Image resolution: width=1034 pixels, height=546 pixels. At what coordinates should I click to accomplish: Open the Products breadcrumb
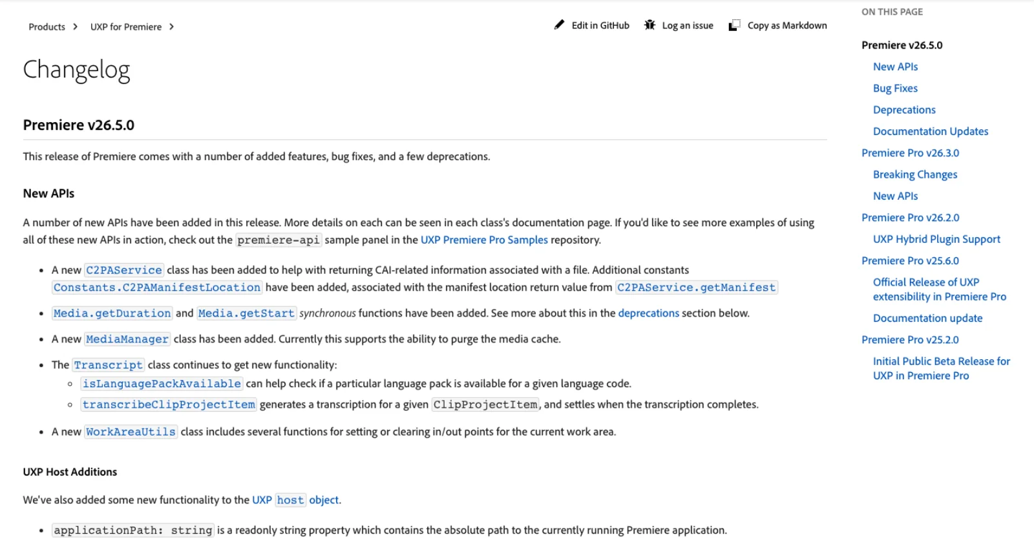(x=47, y=26)
